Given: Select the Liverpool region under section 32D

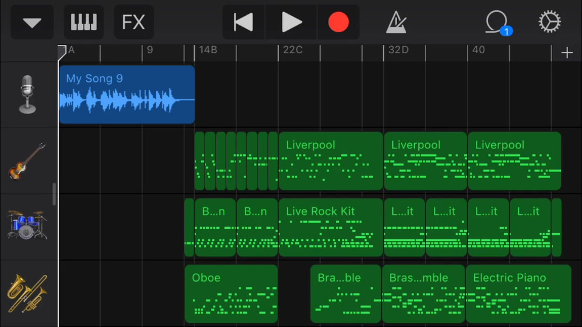Looking at the screenshot, I should pos(426,161).
